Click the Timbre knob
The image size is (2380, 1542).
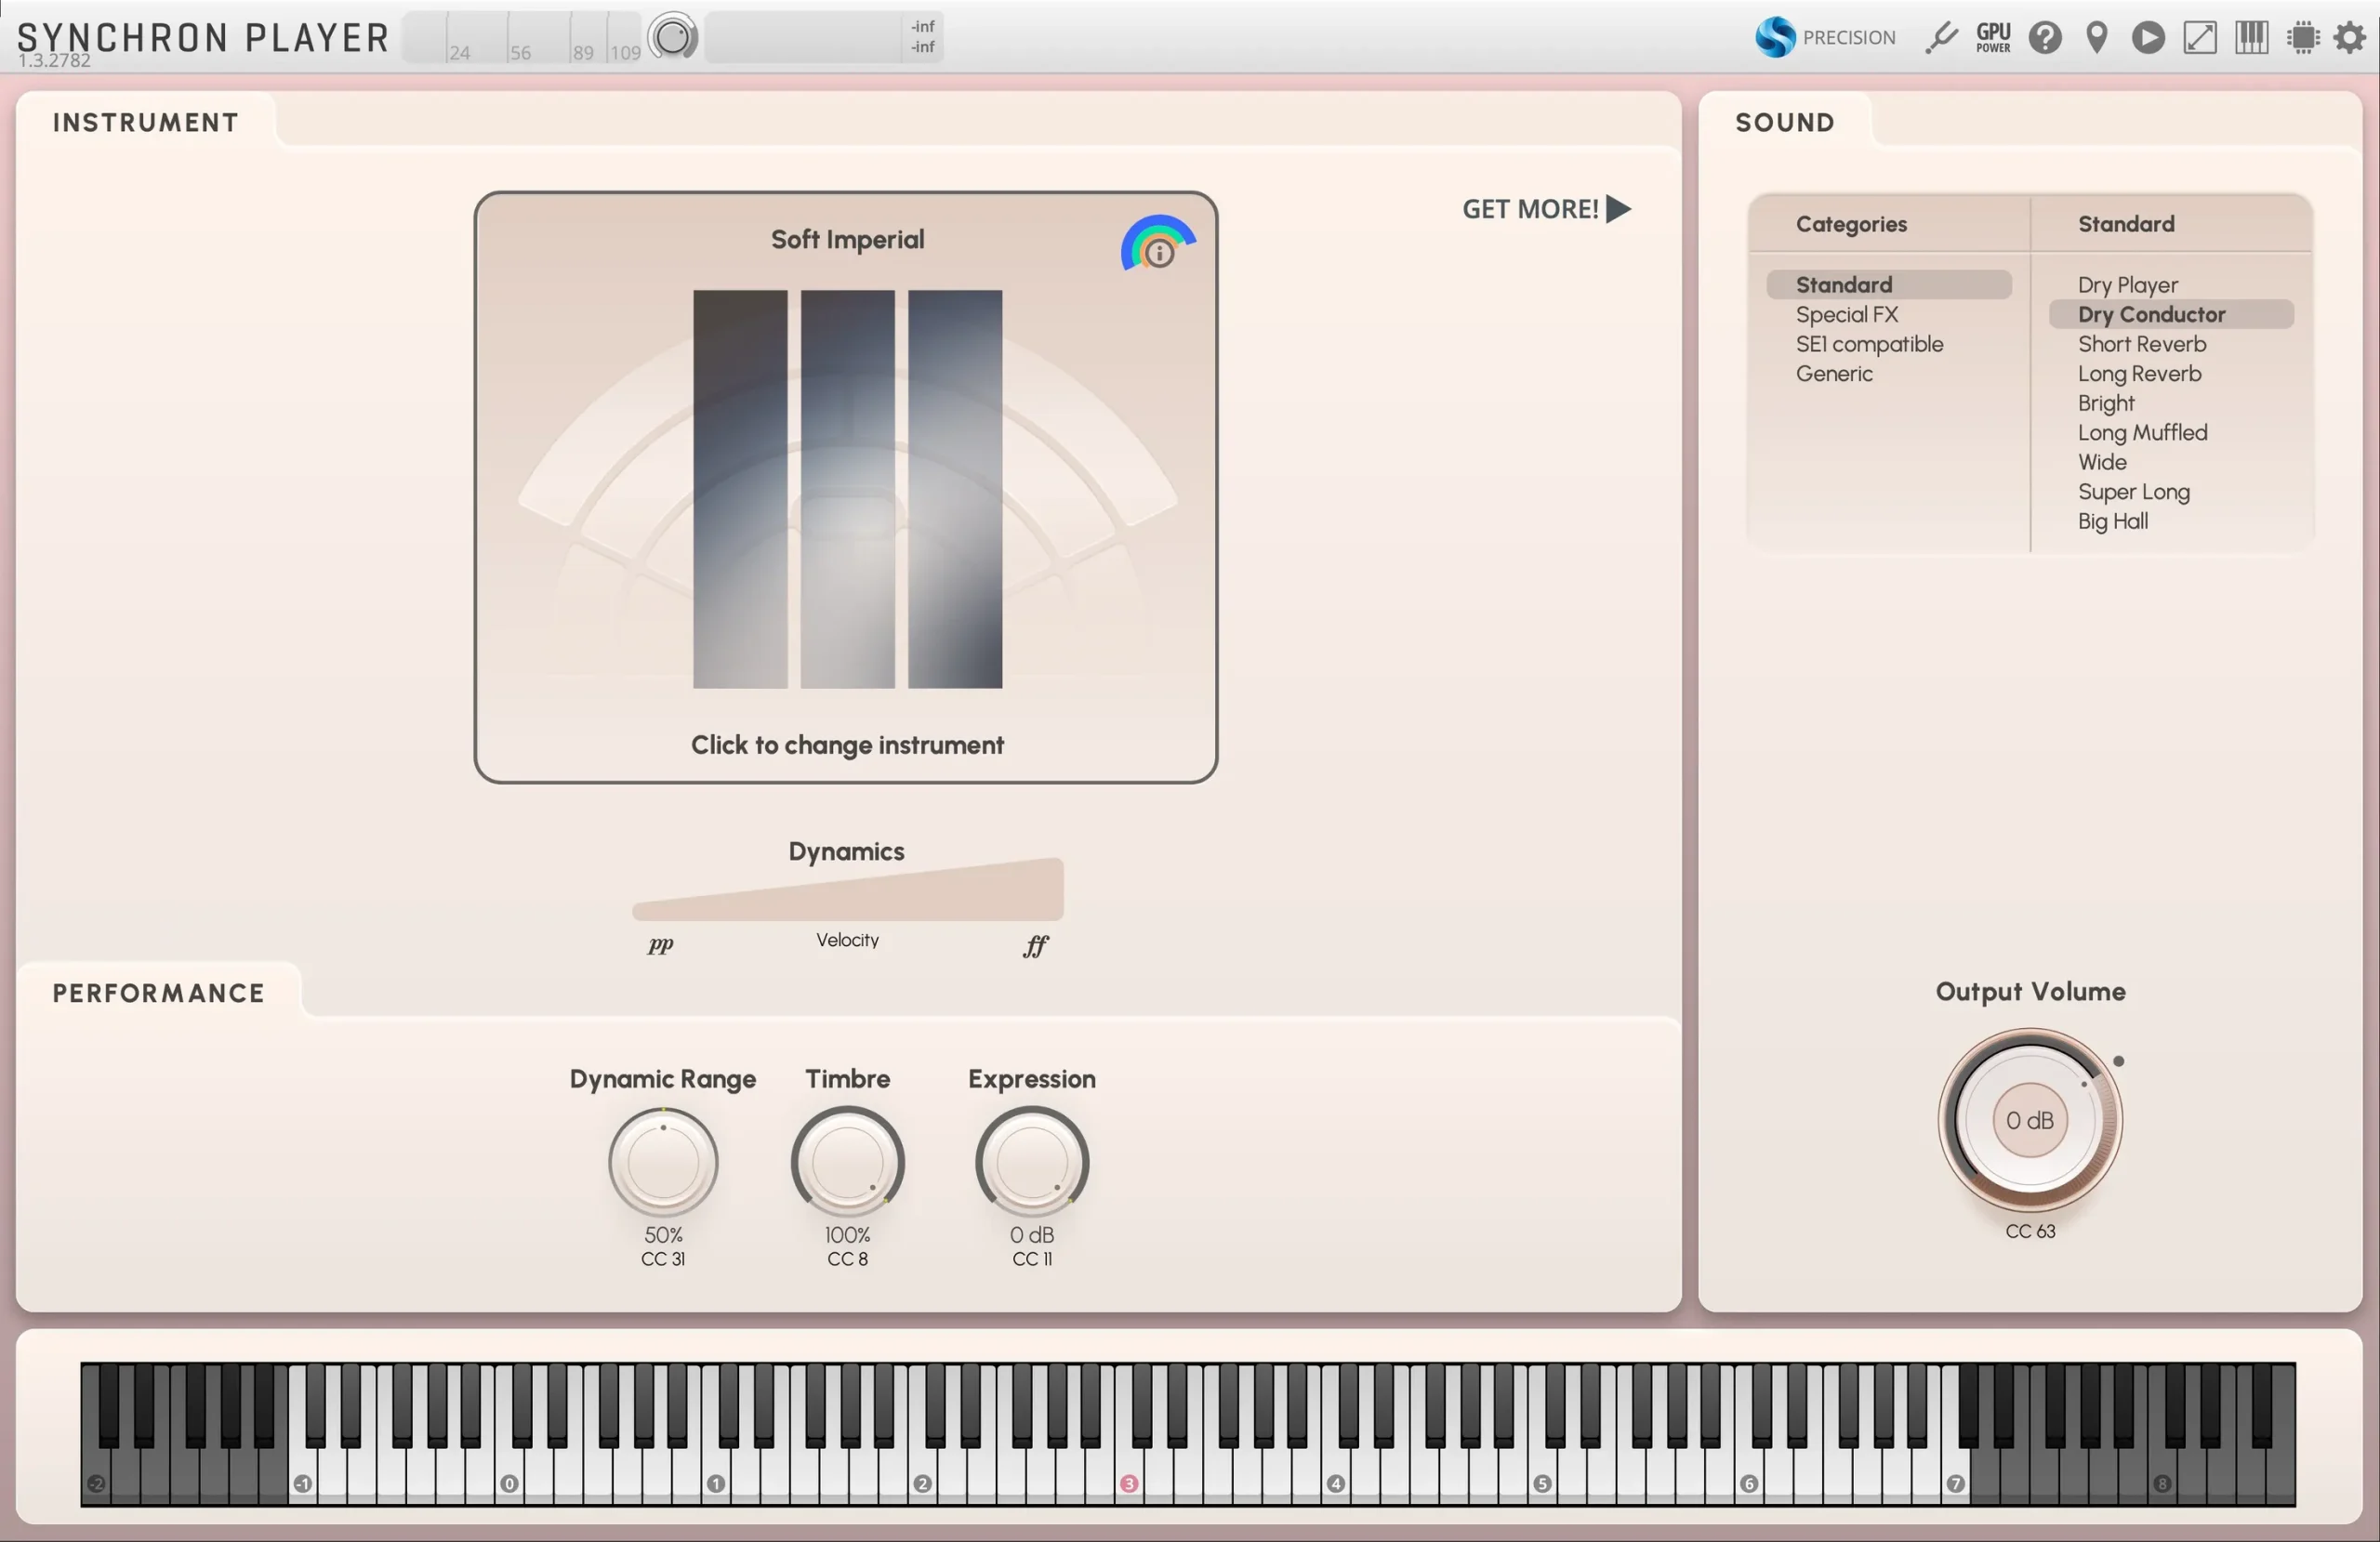847,1162
